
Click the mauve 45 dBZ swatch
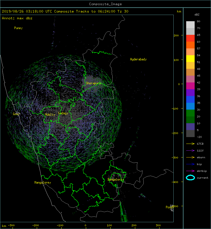pos(190,79)
